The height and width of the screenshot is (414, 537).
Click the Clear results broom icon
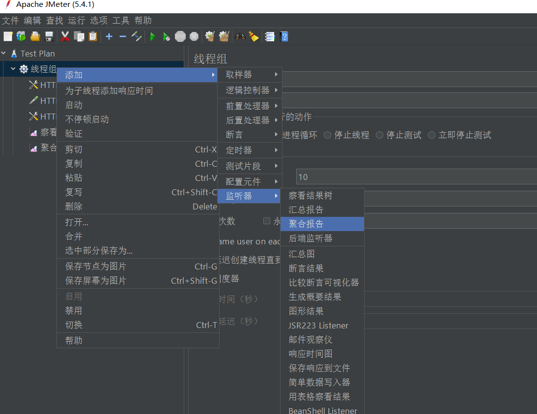pyautogui.click(x=210, y=36)
